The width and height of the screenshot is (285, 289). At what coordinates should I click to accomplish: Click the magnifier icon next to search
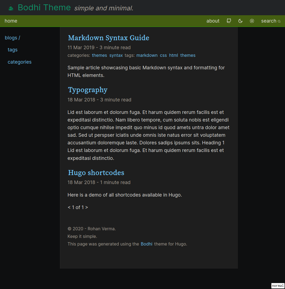coord(279,21)
